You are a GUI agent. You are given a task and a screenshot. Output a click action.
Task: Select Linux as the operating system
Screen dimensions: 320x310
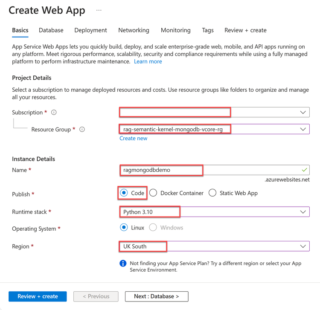(x=124, y=228)
